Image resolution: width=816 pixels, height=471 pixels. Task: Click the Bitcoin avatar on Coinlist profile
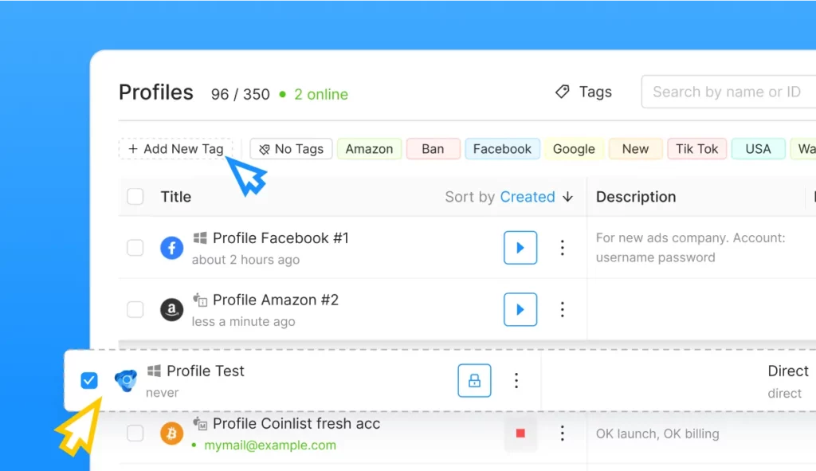tap(172, 434)
